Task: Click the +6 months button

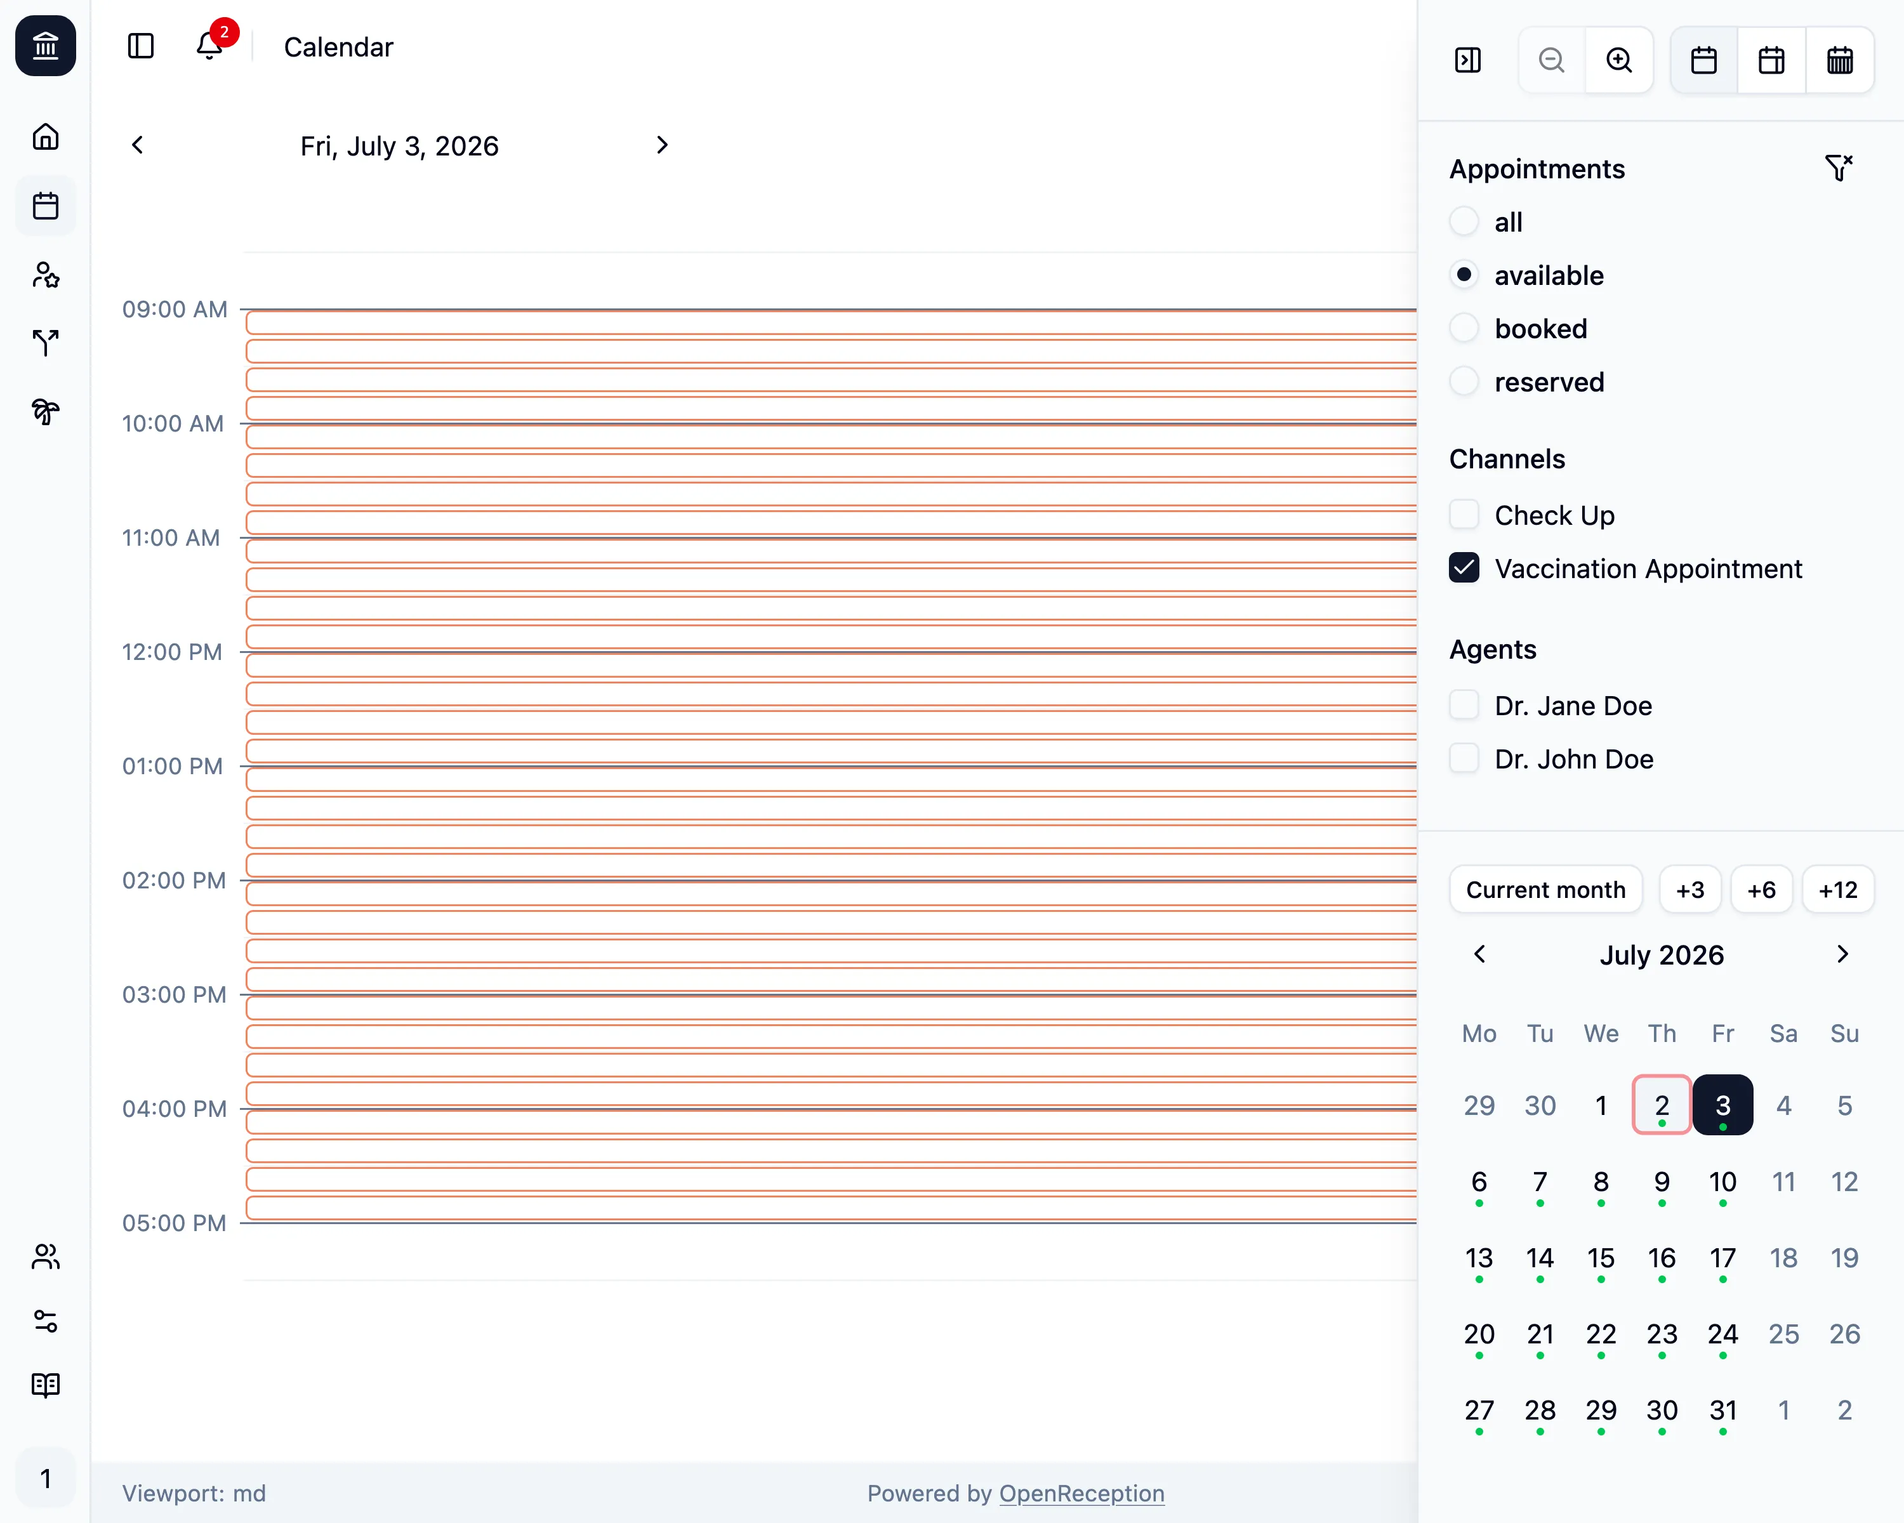Action: (1761, 889)
